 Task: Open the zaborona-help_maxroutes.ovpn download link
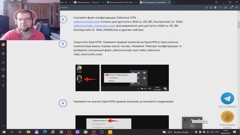(94, 26)
